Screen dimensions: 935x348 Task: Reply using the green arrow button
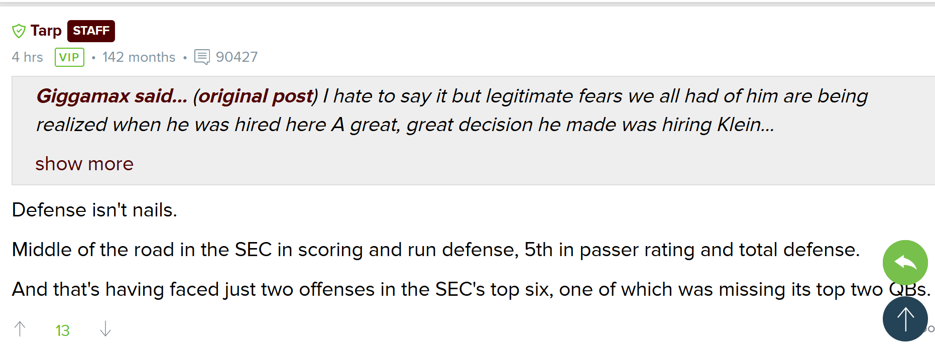click(x=905, y=262)
